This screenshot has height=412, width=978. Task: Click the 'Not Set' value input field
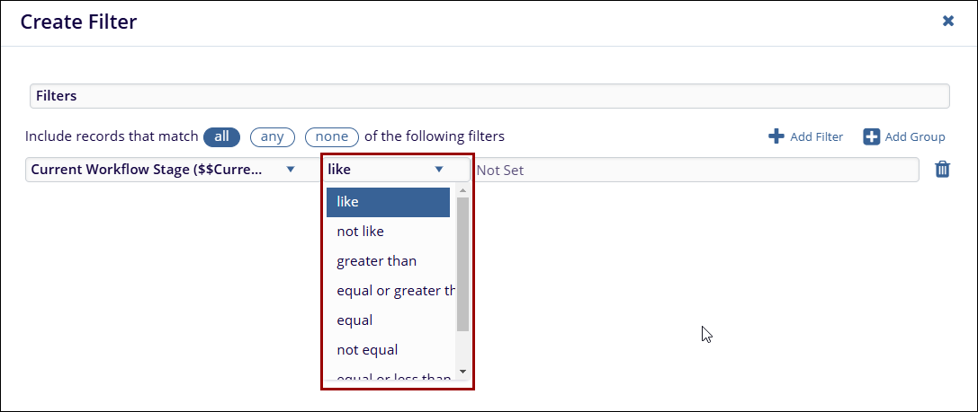pyautogui.click(x=693, y=170)
